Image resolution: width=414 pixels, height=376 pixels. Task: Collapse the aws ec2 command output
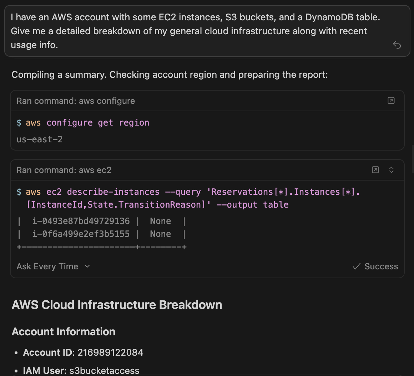[391, 170]
